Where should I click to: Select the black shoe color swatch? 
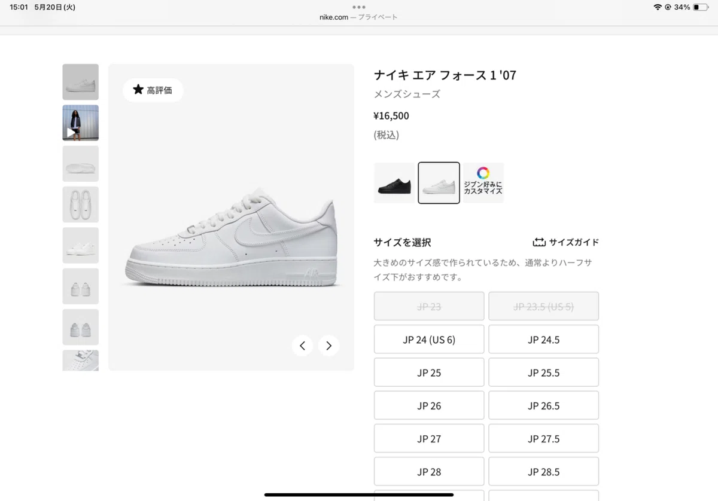pos(394,183)
